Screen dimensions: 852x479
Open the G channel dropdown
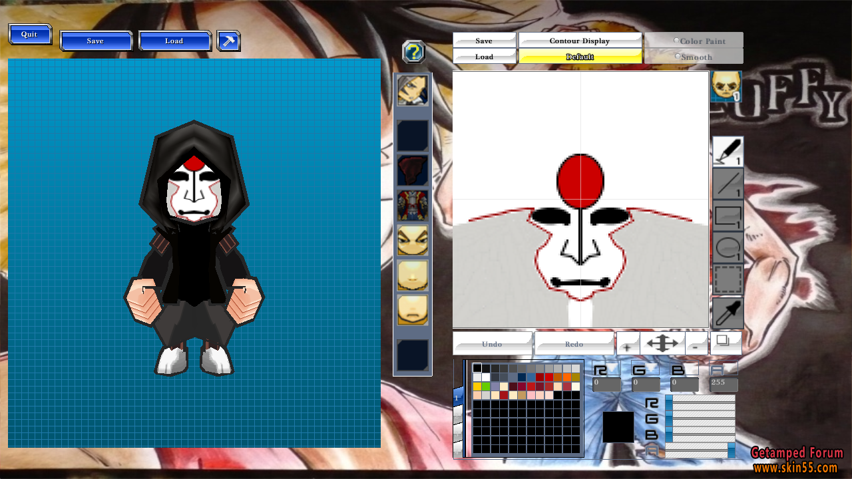pos(645,369)
